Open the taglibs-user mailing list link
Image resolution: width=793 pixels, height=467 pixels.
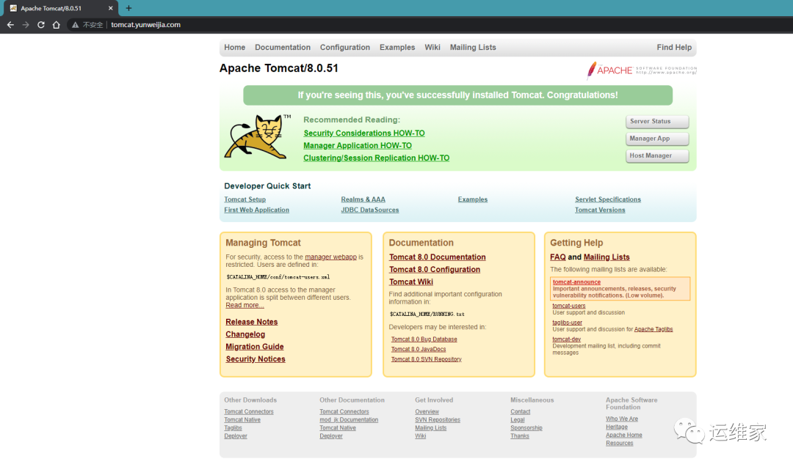point(567,323)
